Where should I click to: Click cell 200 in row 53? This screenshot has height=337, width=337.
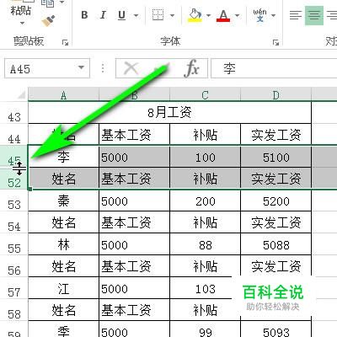tap(205, 201)
